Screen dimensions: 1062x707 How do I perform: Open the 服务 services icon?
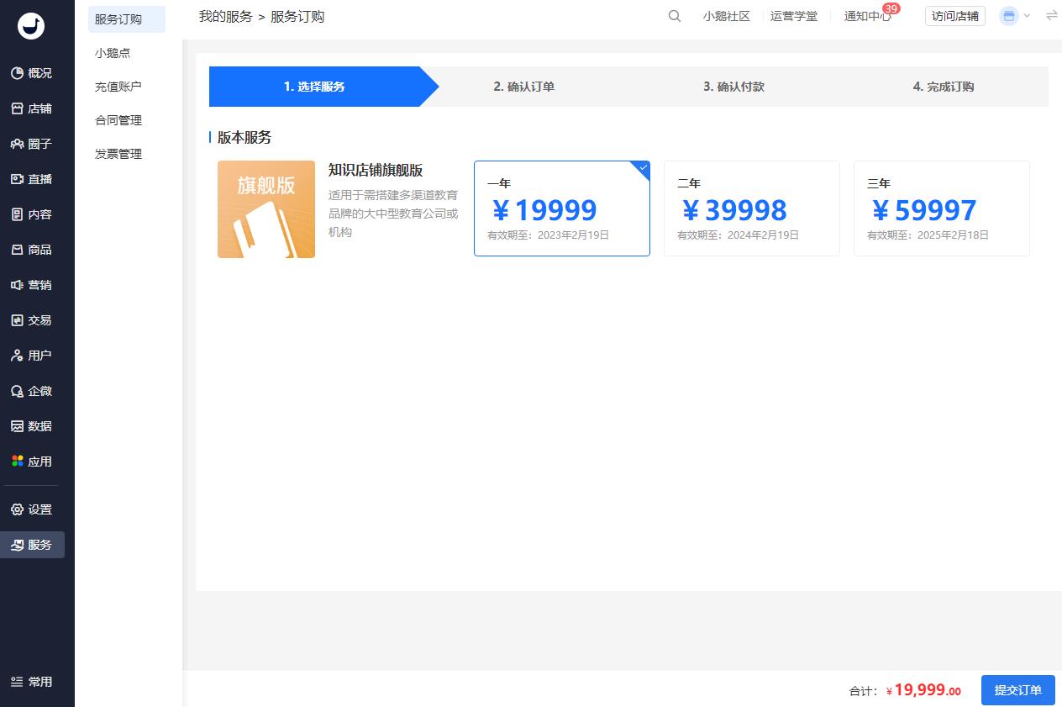pos(17,545)
